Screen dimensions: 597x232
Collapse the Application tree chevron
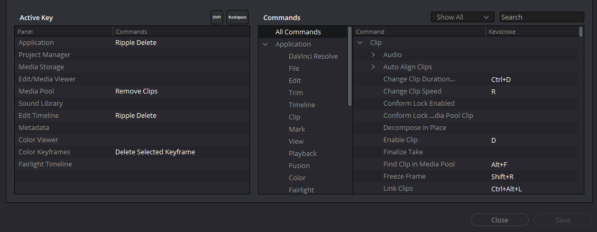tap(265, 44)
